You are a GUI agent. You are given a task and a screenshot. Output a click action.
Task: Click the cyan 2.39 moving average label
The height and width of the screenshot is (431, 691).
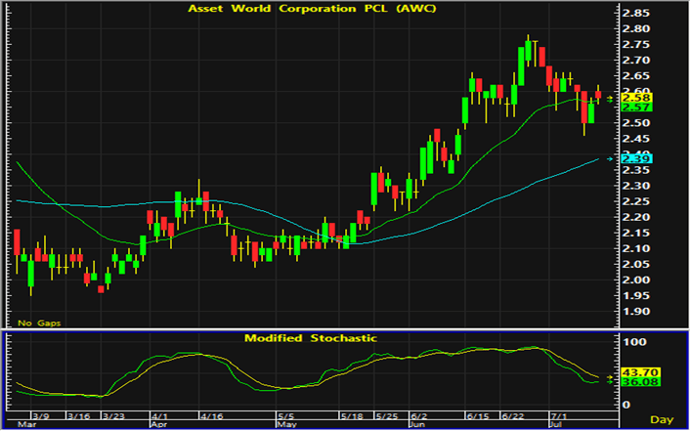[636, 158]
